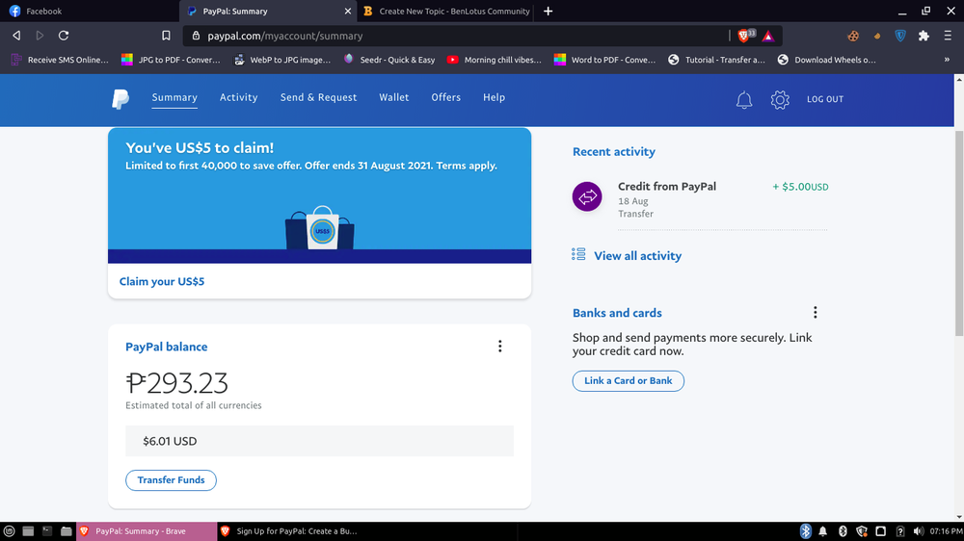
Task: Launch the terminal from the taskbar
Action: 47,531
